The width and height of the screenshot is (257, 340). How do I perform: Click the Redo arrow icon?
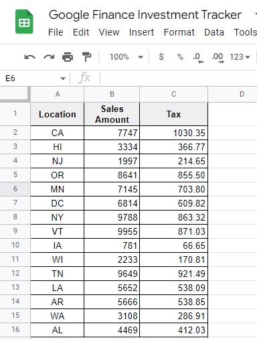tap(49, 57)
